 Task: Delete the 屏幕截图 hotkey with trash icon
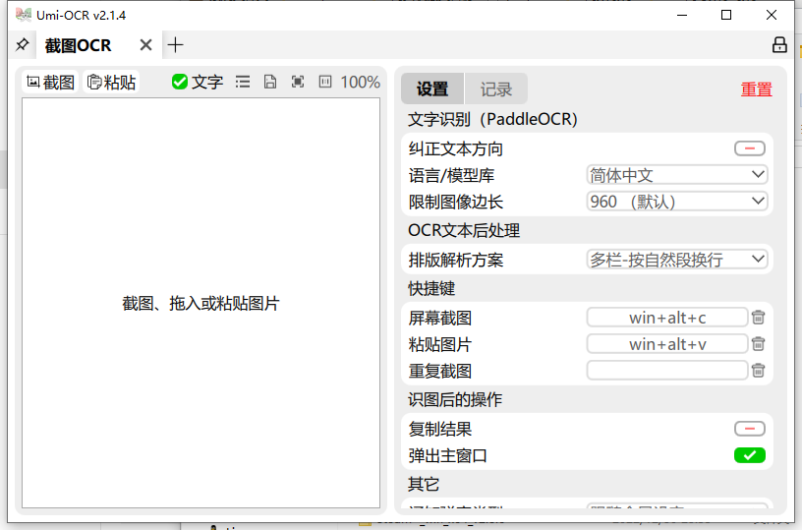point(758,318)
